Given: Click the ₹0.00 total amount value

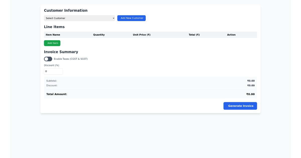Looking at the screenshot, I should (x=251, y=94).
